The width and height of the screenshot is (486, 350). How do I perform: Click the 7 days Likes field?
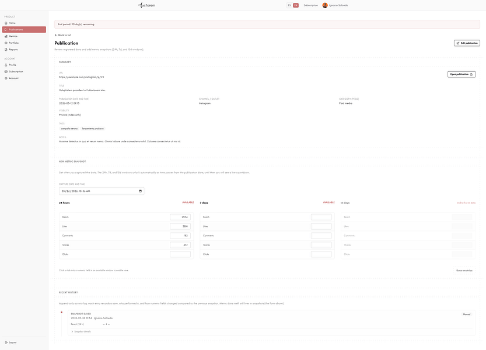coord(321,226)
